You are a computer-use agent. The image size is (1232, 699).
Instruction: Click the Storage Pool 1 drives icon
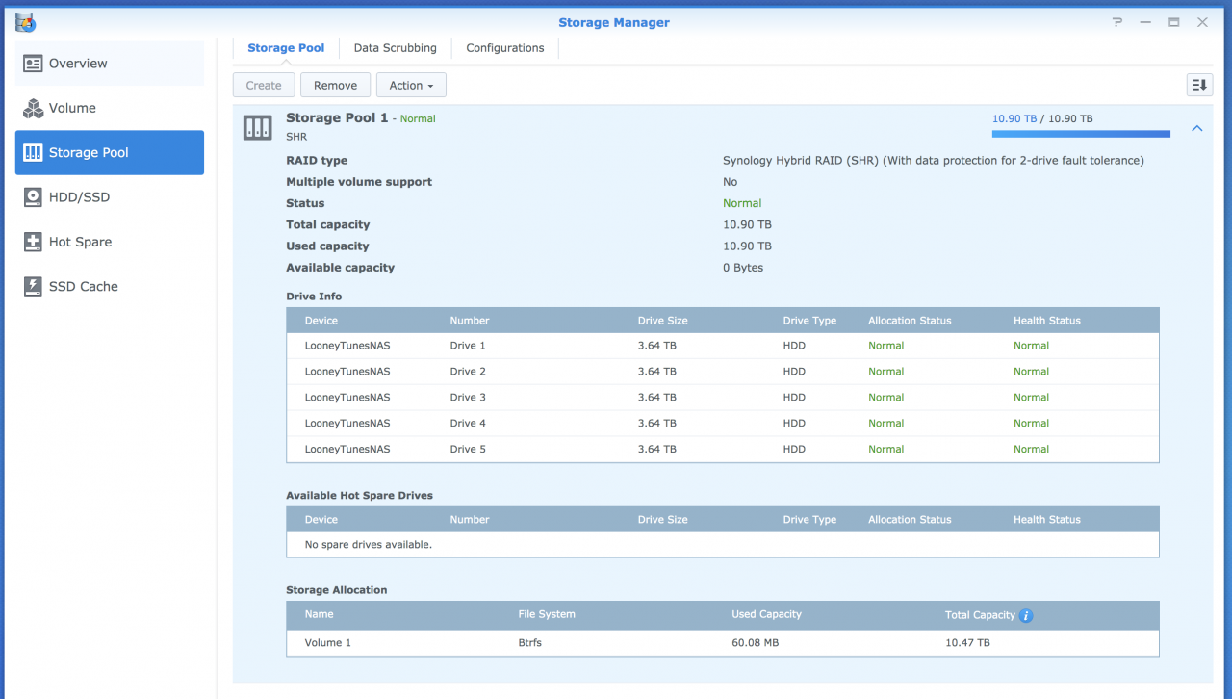click(257, 127)
